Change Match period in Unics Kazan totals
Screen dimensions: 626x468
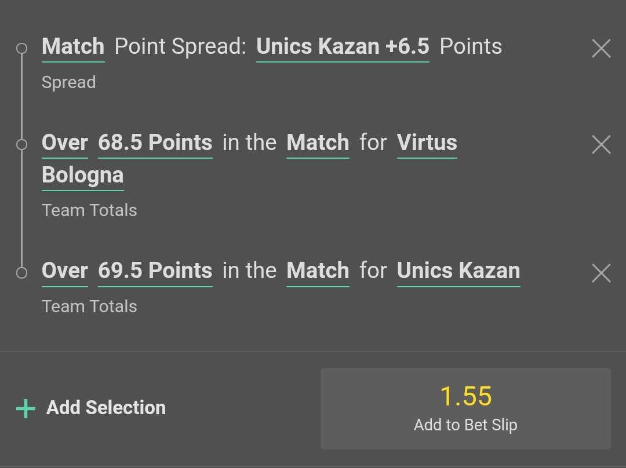318,271
